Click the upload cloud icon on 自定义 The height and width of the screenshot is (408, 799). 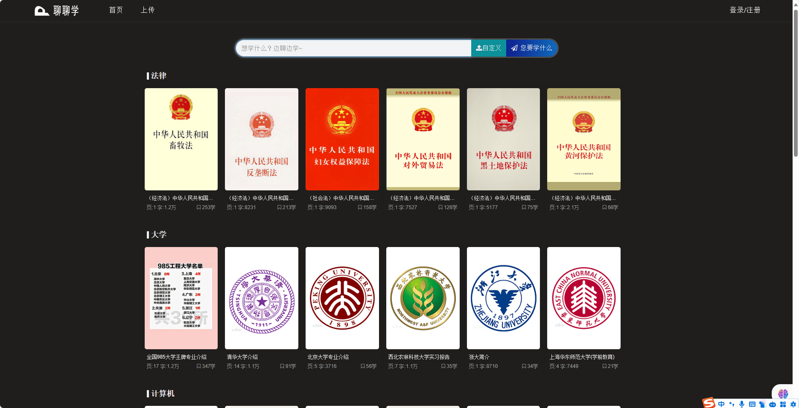478,48
